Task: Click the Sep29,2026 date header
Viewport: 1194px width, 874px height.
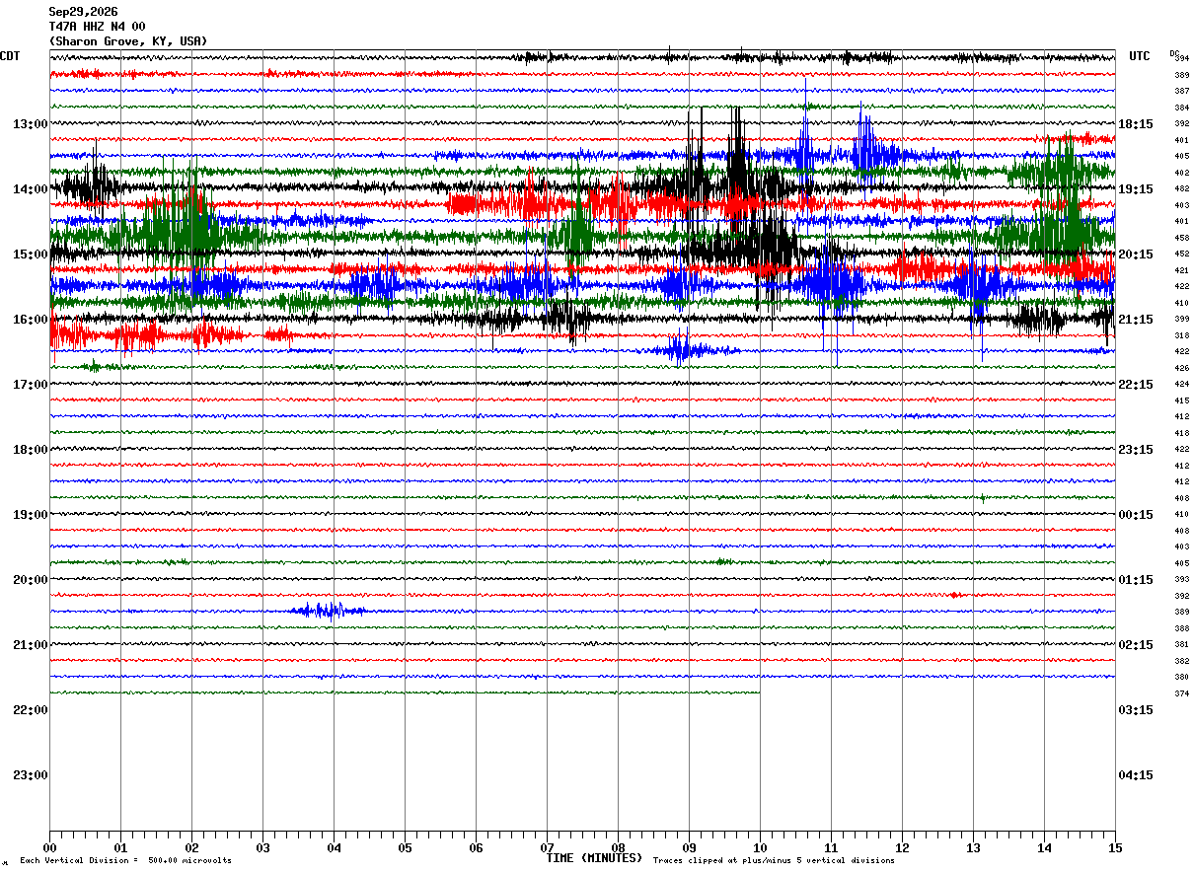Action: coord(83,12)
